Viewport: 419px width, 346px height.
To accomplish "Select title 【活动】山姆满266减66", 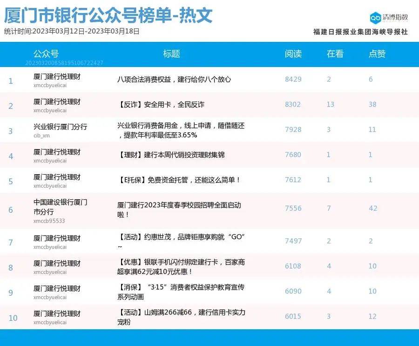I will pos(181,317).
